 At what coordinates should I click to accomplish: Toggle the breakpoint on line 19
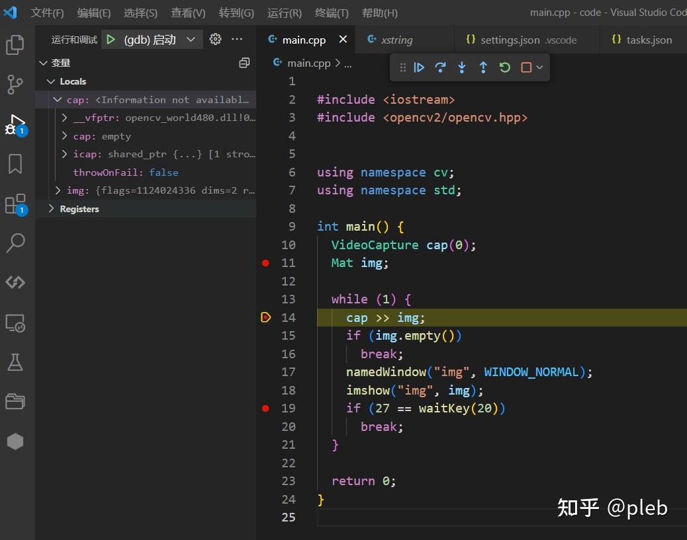coord(265,408)
